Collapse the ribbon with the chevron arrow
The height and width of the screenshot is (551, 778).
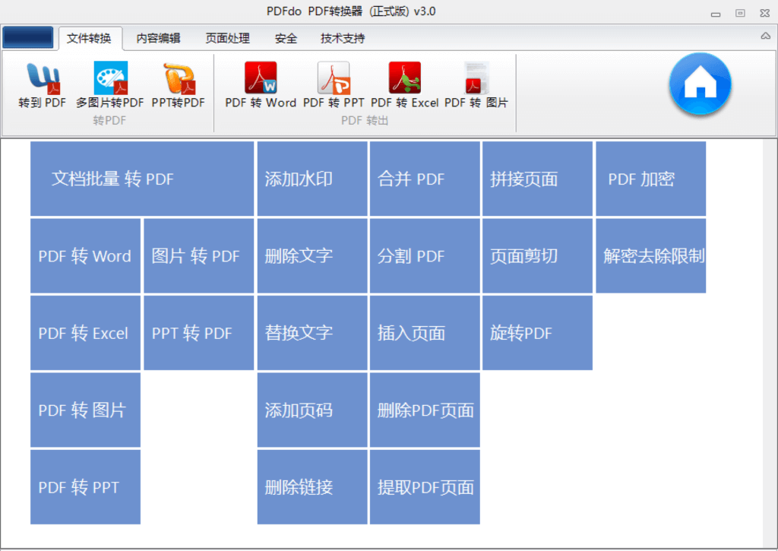(765, 36)
